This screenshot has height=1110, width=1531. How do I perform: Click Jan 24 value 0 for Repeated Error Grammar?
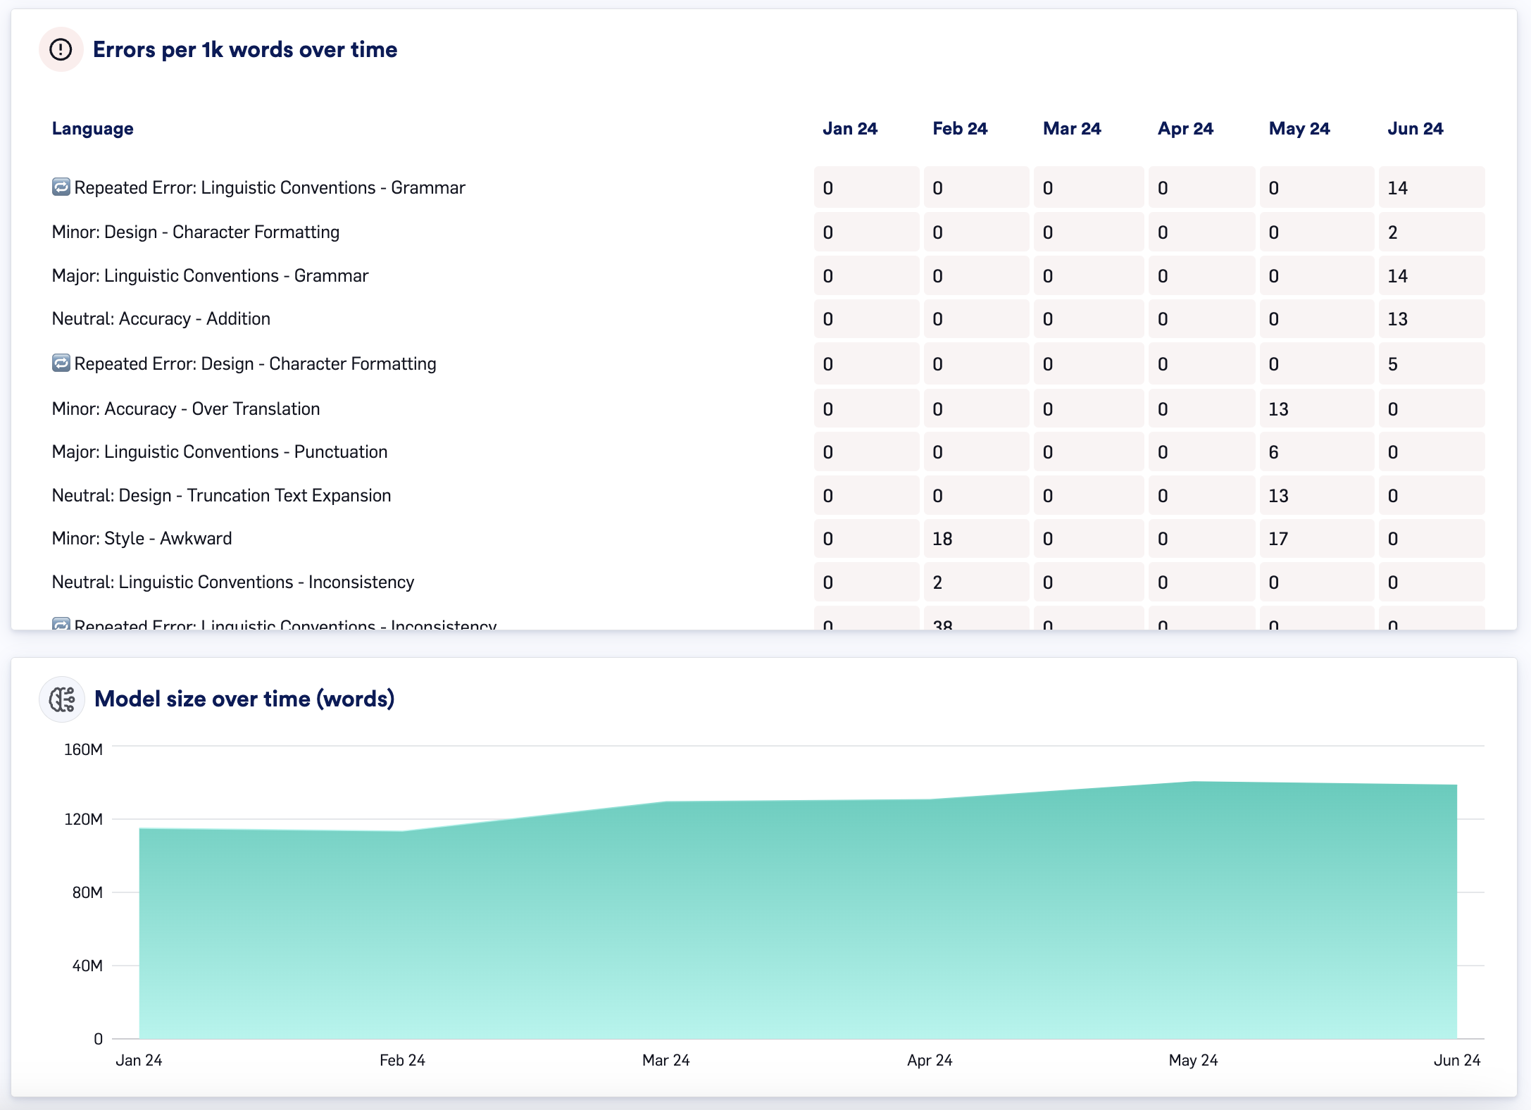[x=867, y=187]
